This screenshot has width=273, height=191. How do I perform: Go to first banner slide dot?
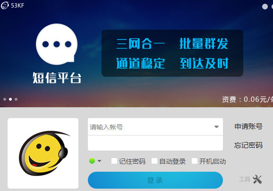point(5,99)
